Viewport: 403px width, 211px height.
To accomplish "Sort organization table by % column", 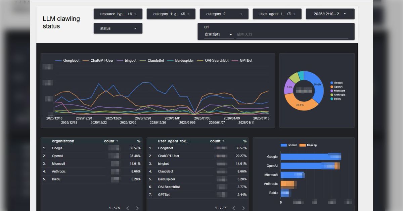I will (139, 141).
